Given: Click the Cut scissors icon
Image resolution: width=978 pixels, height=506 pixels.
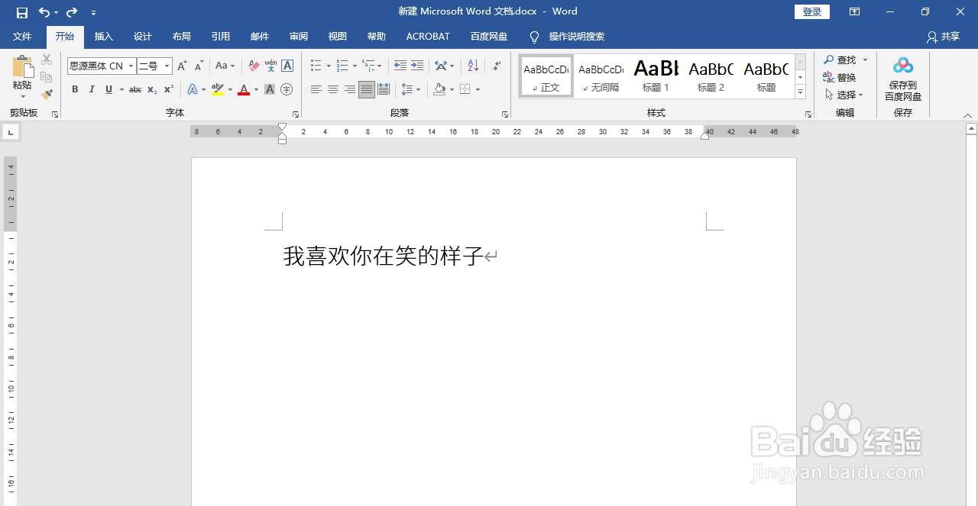Looking at the screenshot, I should pyautogui.click(x=47, y=60).
